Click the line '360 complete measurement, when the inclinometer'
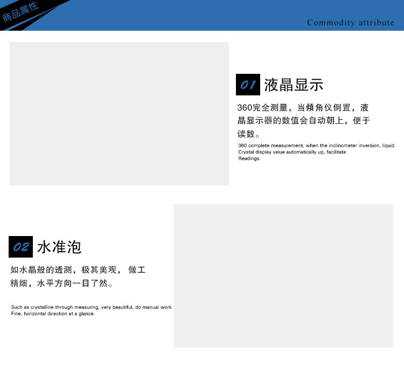 [316, 146]
